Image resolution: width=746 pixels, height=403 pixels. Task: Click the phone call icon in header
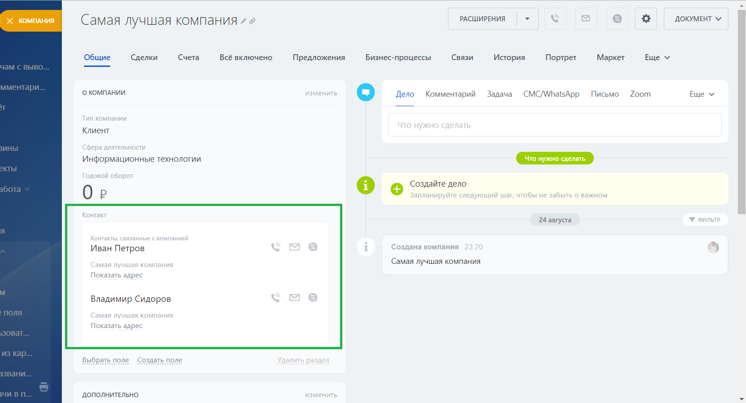[x=555, y=19]
